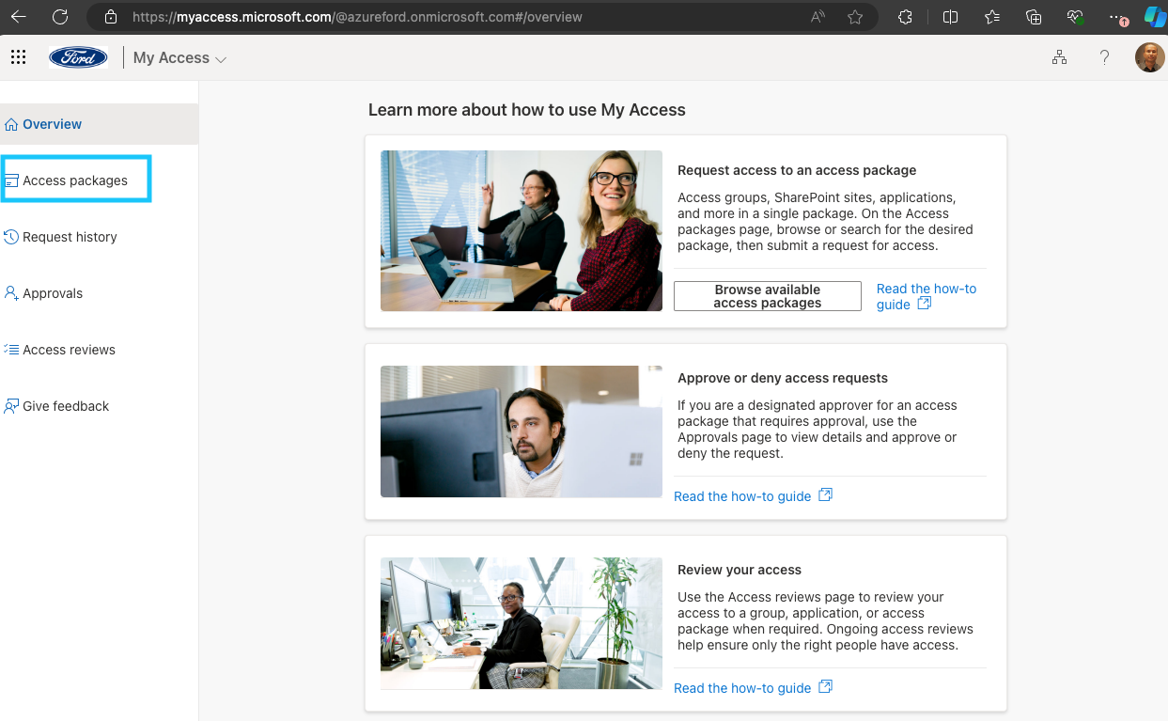
Task: Open the organization switcher icon
Action: point(1059,57)
